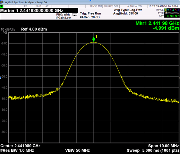Click the Log scale type label

point(4,32)
